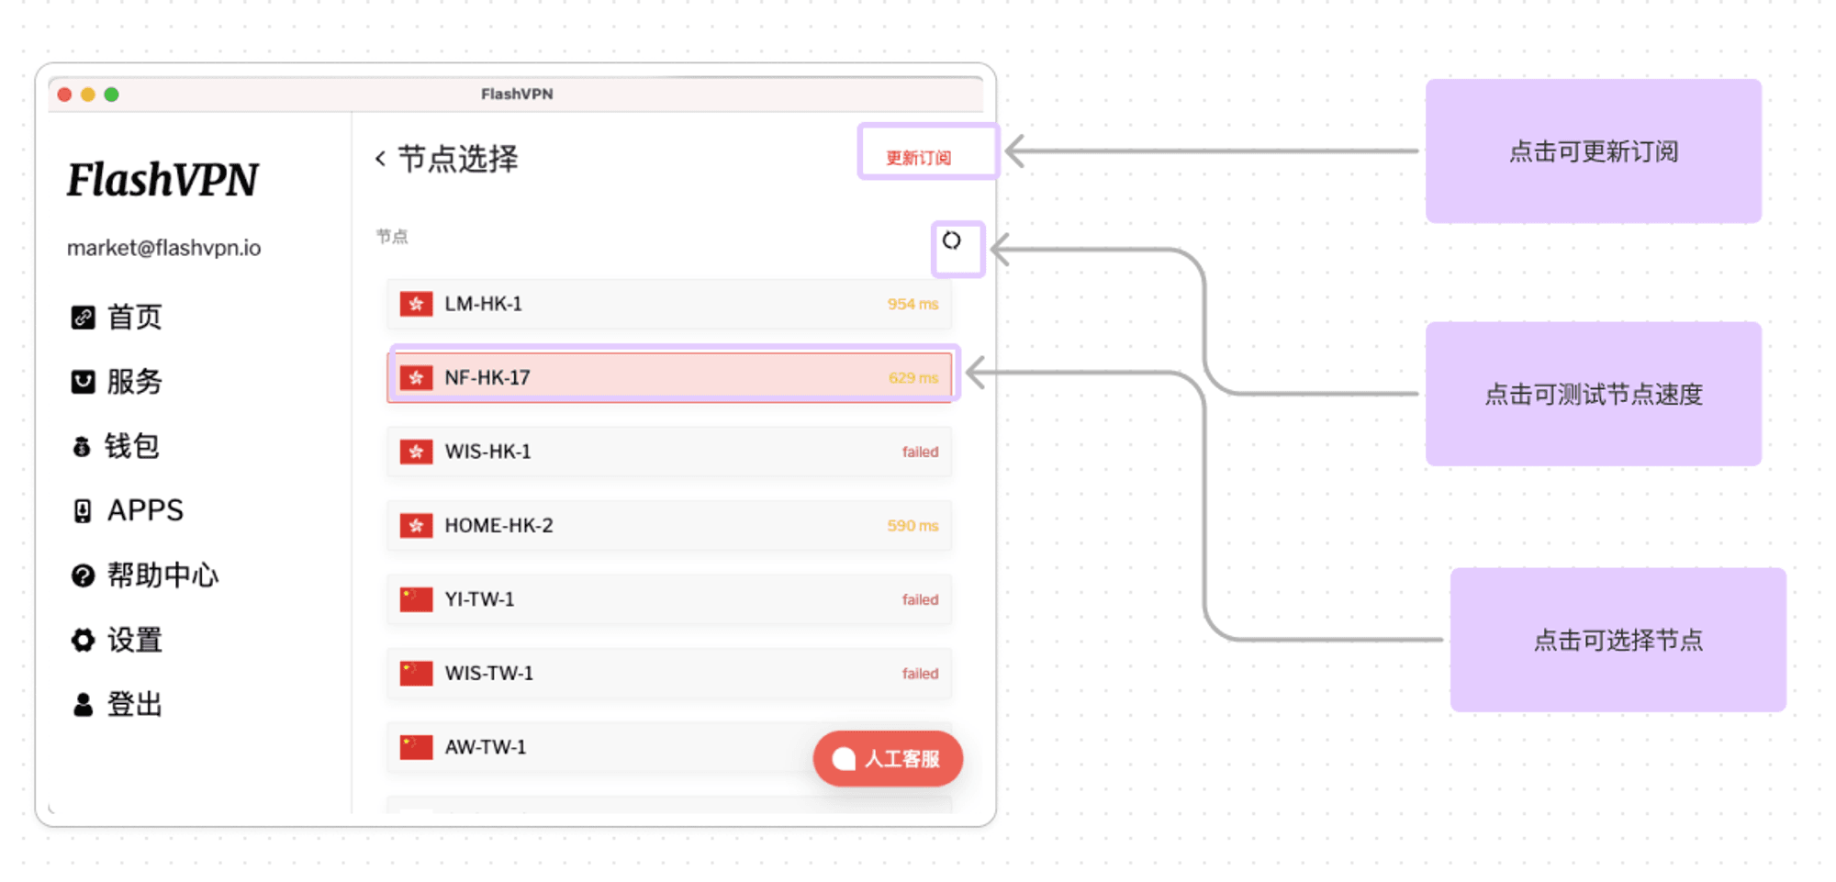This screenshot has height=882, width=1836.
Task: Click the 点击可更新订阅 annotation box
Action: pyautogui.click(x=1594, y=151)
